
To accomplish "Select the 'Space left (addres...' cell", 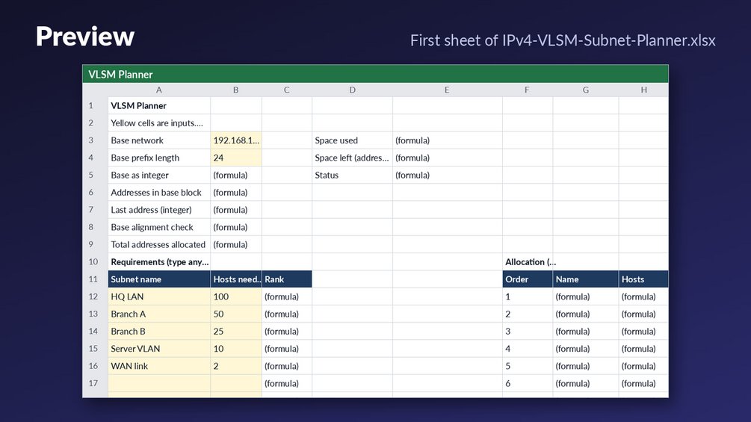I will point(352,158).
